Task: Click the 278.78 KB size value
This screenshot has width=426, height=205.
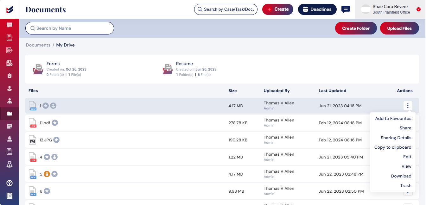Action: (238, 123)
